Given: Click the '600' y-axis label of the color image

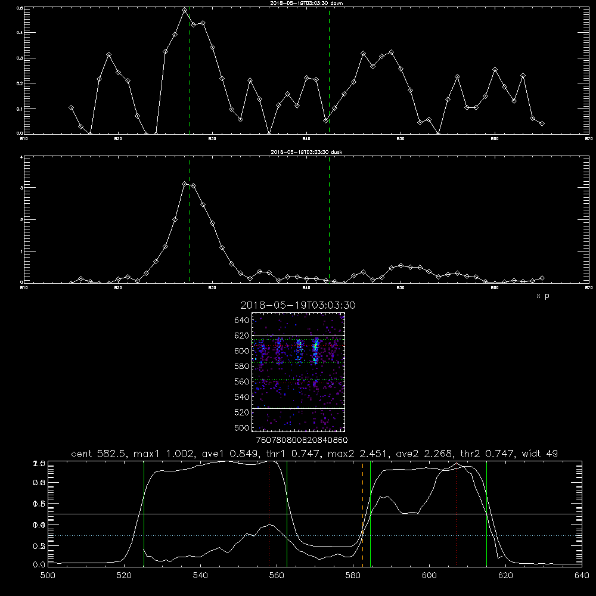Looking at the screenshot, I should [x=242, y=351].
